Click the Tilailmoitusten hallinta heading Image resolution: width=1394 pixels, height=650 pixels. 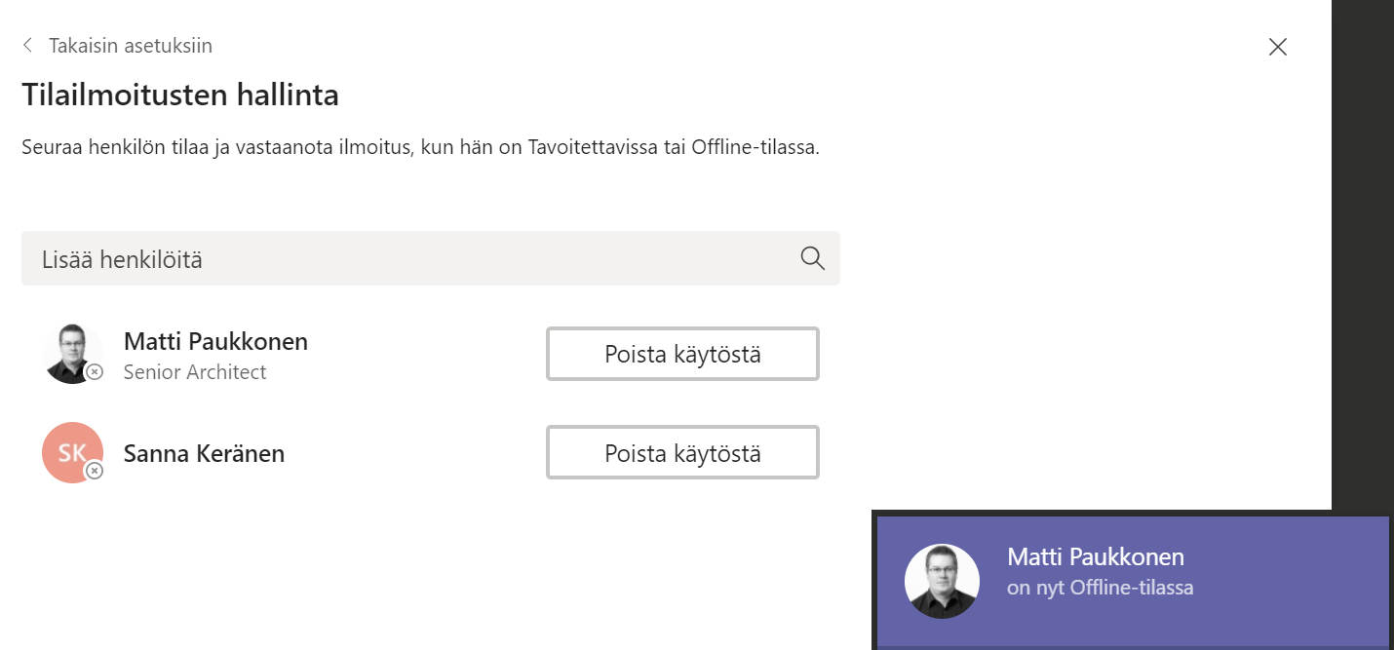180,96
